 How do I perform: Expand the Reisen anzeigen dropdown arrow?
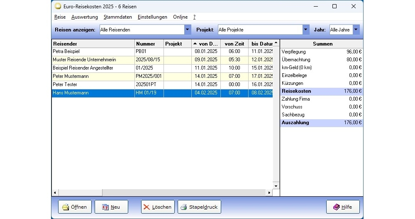pos(188,29)
